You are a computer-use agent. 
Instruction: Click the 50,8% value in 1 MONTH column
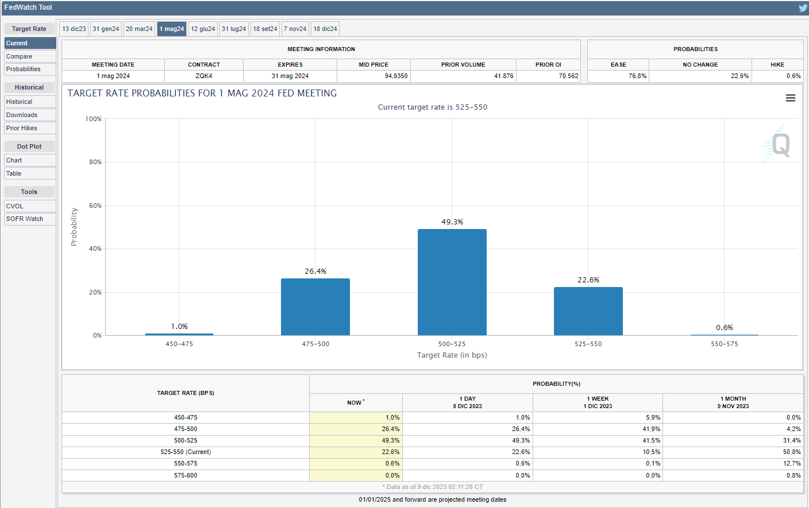(792, 452)
